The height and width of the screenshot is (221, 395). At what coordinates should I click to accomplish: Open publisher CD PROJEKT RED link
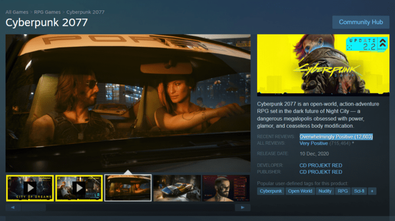[x=321, y=172]
